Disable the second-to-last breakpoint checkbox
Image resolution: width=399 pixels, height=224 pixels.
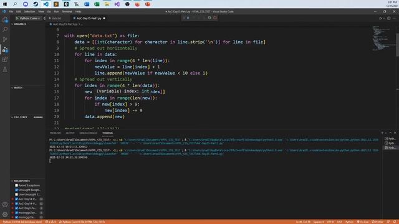[x=17, y=213]
